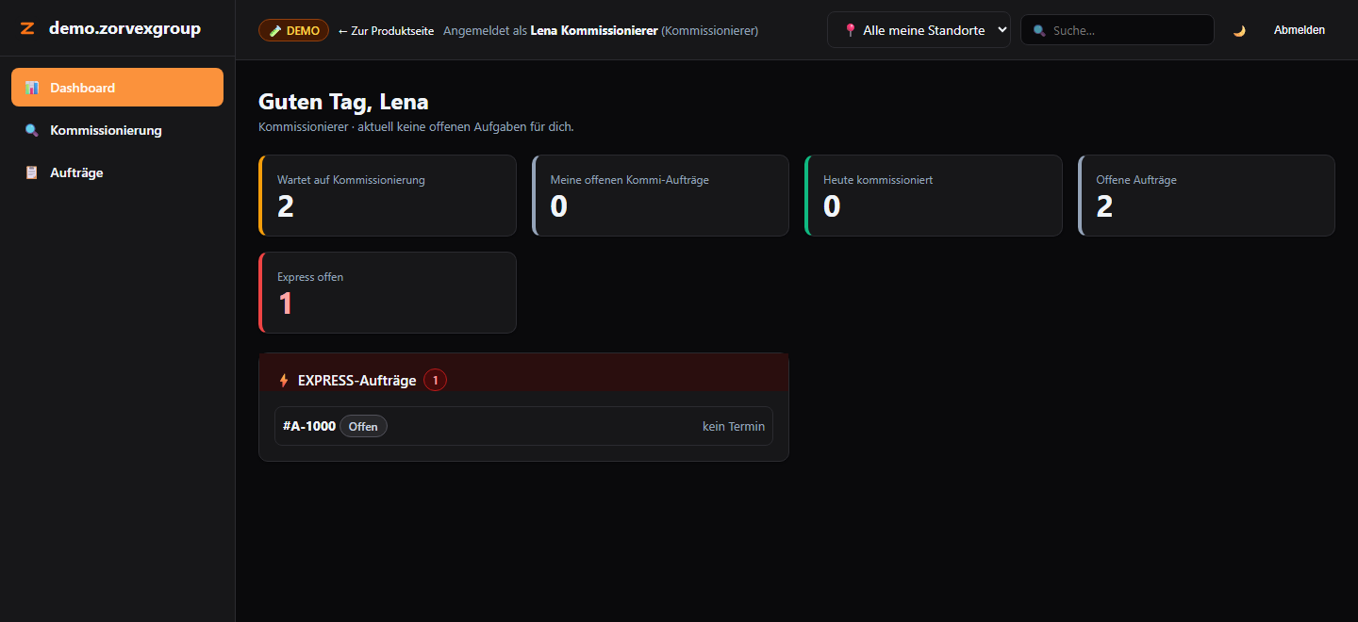
Task: Open the Offene Aufträge card
Action: [x=1206, y=195]
